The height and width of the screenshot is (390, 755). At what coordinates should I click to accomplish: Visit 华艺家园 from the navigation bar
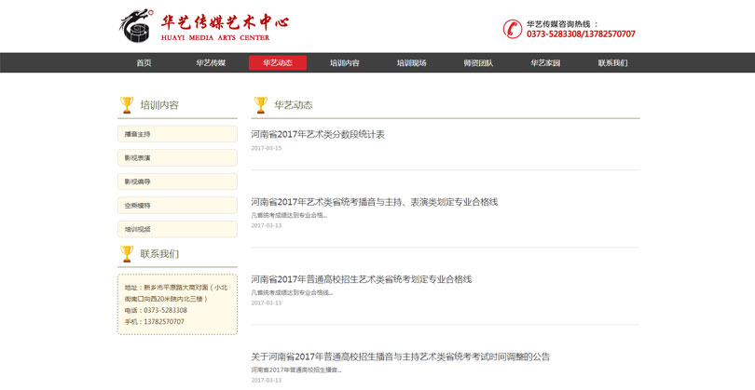tap(546, 63)
